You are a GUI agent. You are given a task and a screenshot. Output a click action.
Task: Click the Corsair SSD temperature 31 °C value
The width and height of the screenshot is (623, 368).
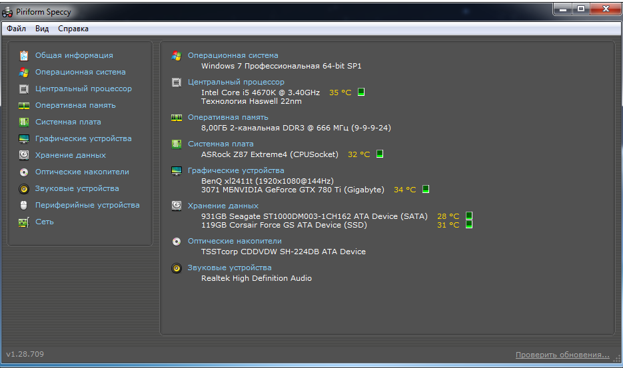[x=448, y=225]
